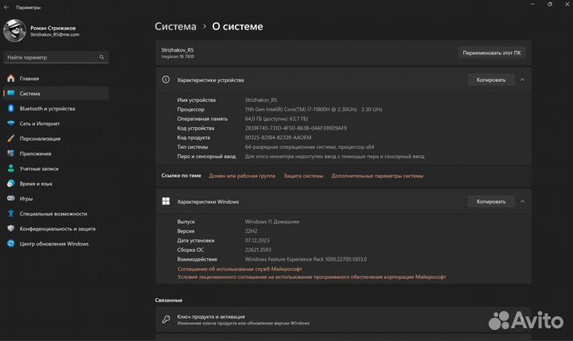Viewport: 573px width, 341px height.
Task: Click the 'Inspiron 16 7610' model text
Action: click(x=177, y=56)
